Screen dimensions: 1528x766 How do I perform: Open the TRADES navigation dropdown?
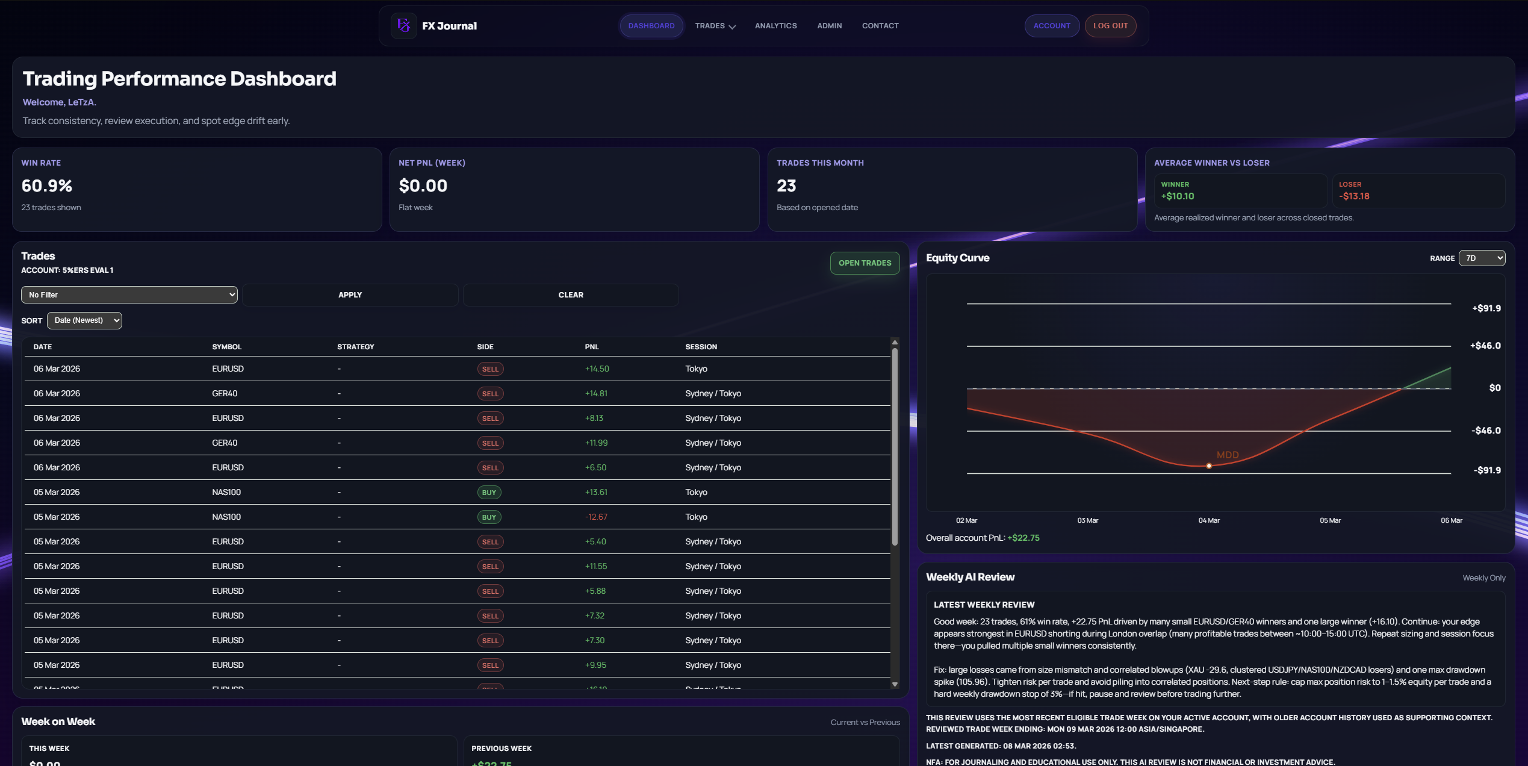pyautogui.click(x=715, y=26)
